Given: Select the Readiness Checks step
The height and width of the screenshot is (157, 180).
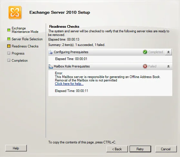Looking at the screenshot, I should [25, 46].
